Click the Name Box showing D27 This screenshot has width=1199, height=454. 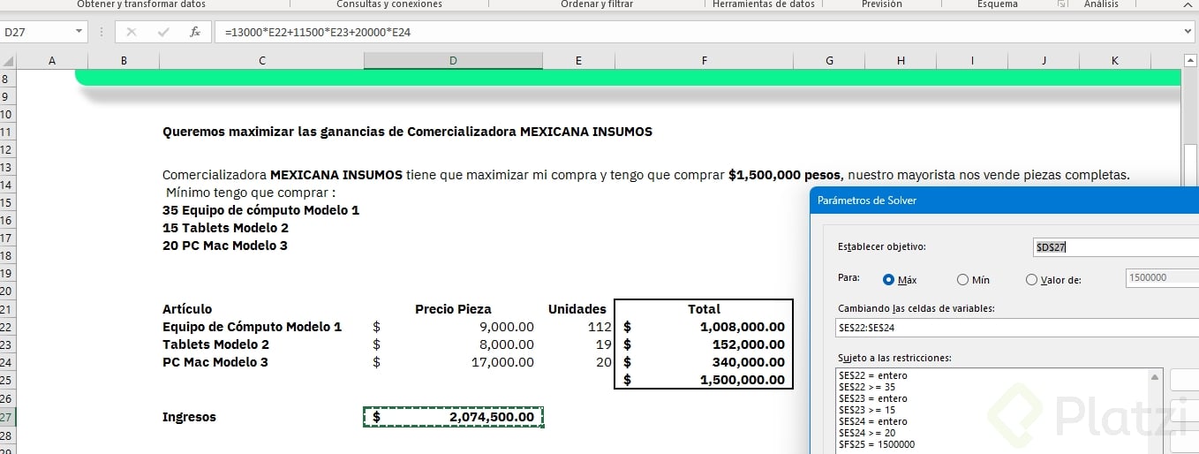pos(37,32)
